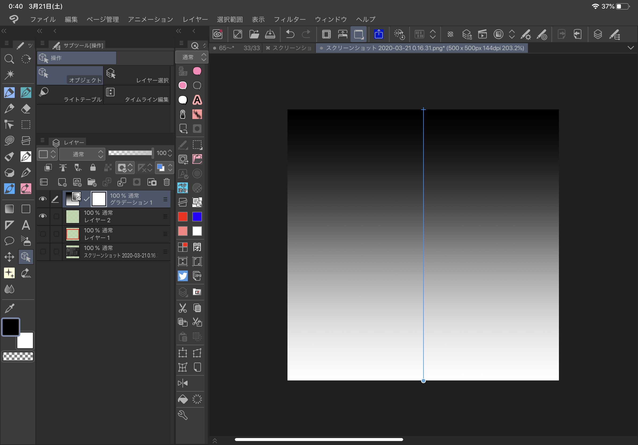Select the Move layer tool
This screenshot has width=638, height=445.
pyautogui.click(x=9, y=257)
